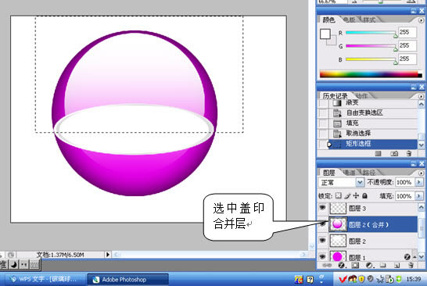This screenshot has width=427, height=286.
Task: Switch to the 通道 channels tab
Action: tap(349, 173)
